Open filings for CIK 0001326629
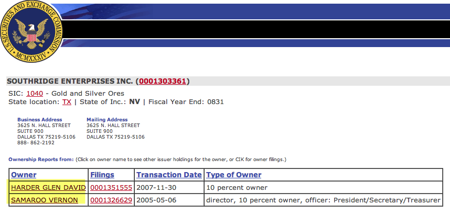 coord(112,200)
